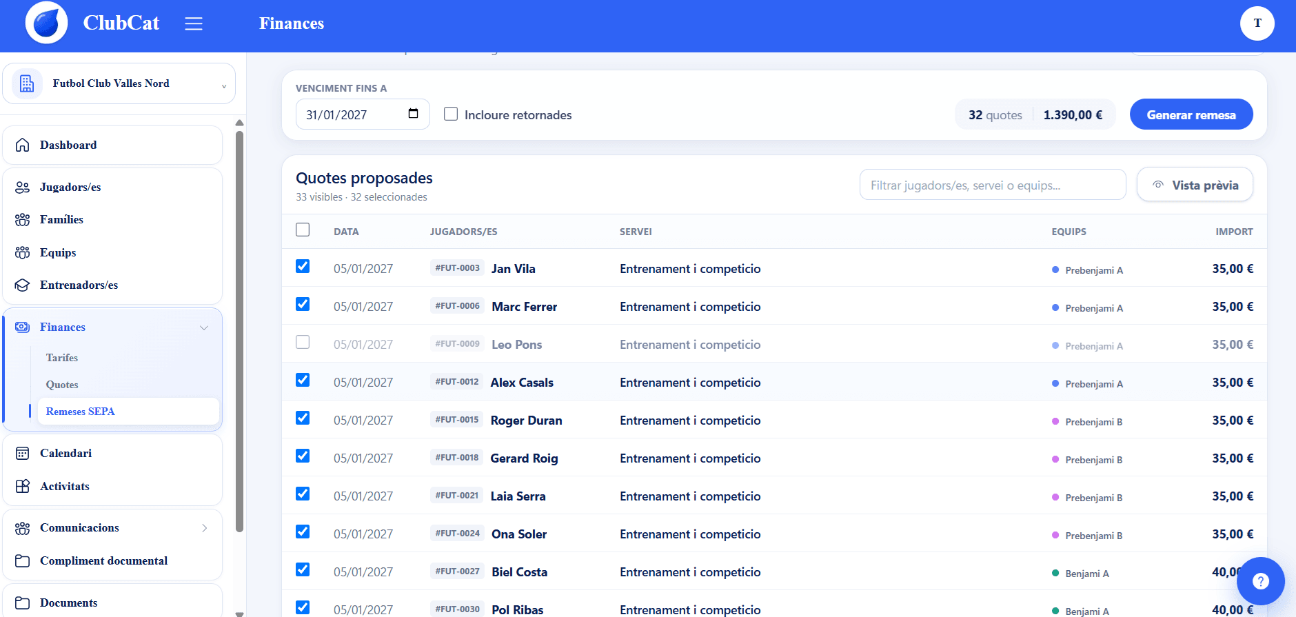Click the Alex Casals player name
Image resolution: width=1296 pixels, height=617 pixels.
[522, 383]
